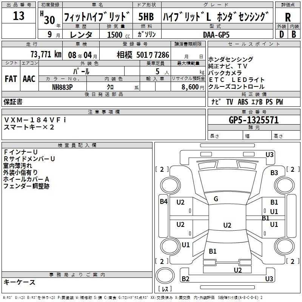Click "PW" in the genuine equipment row
This screenshot has width=302, height=302.
pos(279,102)
